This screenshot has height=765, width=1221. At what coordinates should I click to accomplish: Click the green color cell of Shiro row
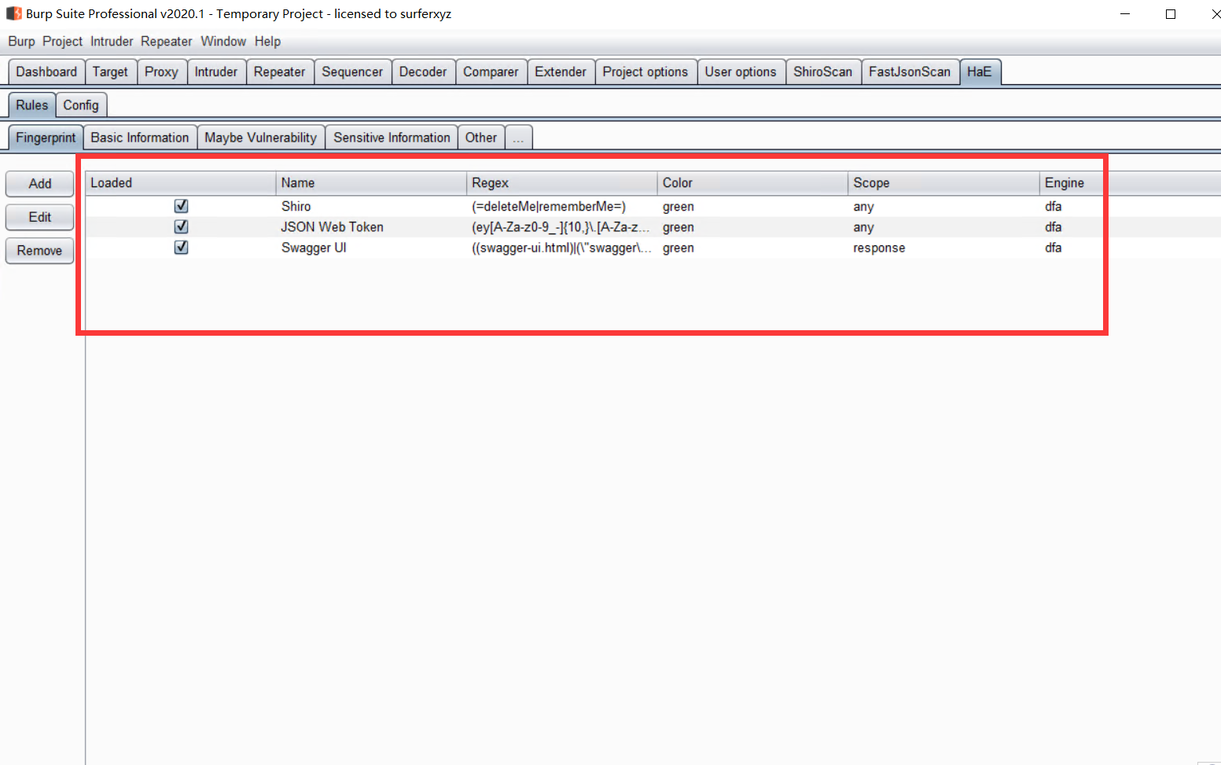pos(752,206)
